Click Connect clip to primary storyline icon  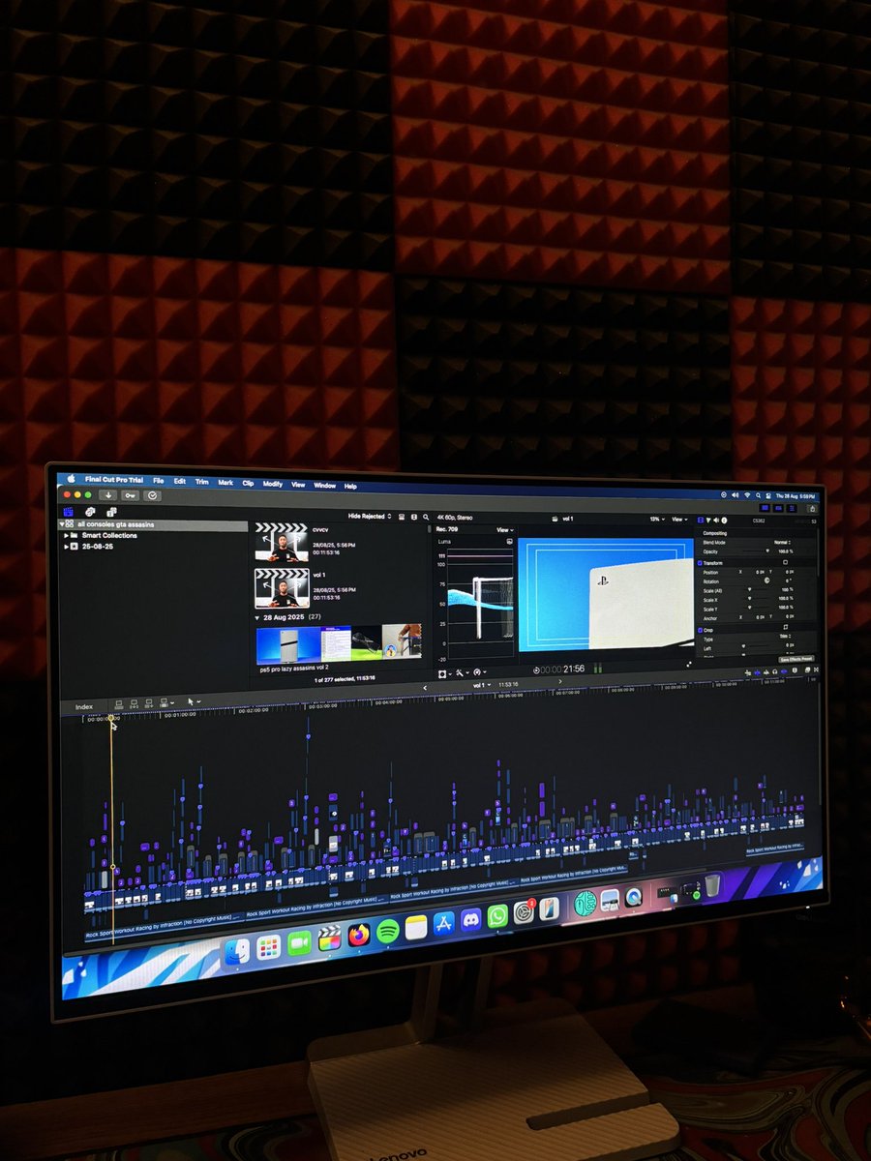pos(119,703)
